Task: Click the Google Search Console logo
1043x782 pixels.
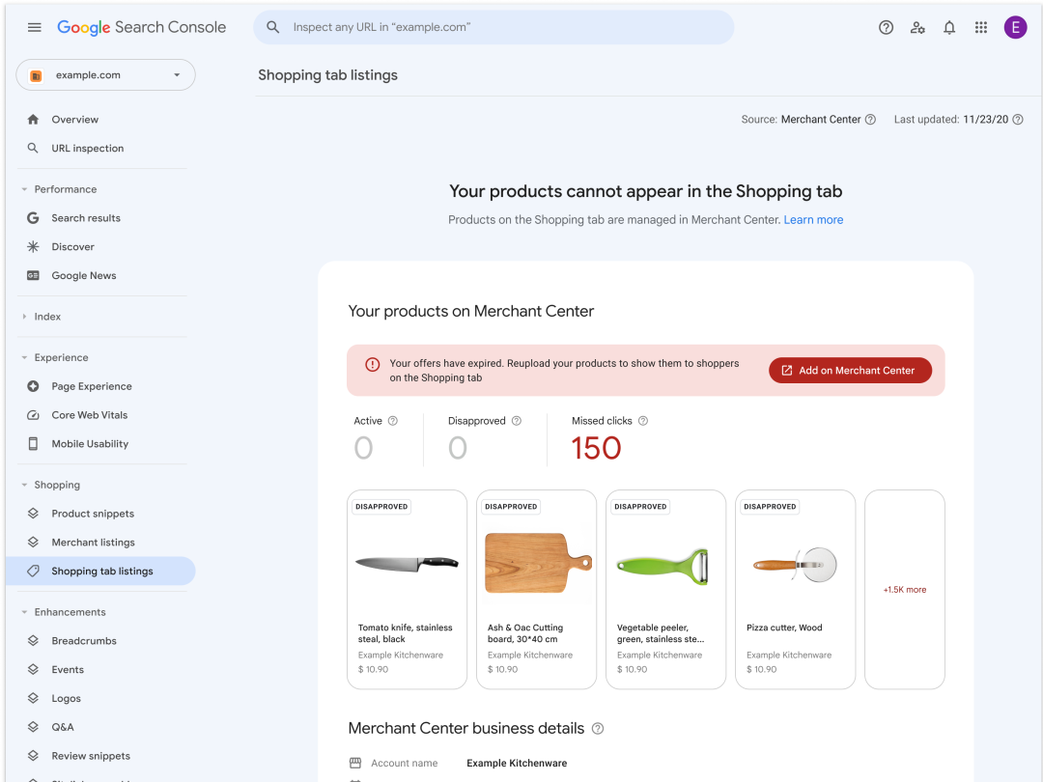Action: pos(142,27)
